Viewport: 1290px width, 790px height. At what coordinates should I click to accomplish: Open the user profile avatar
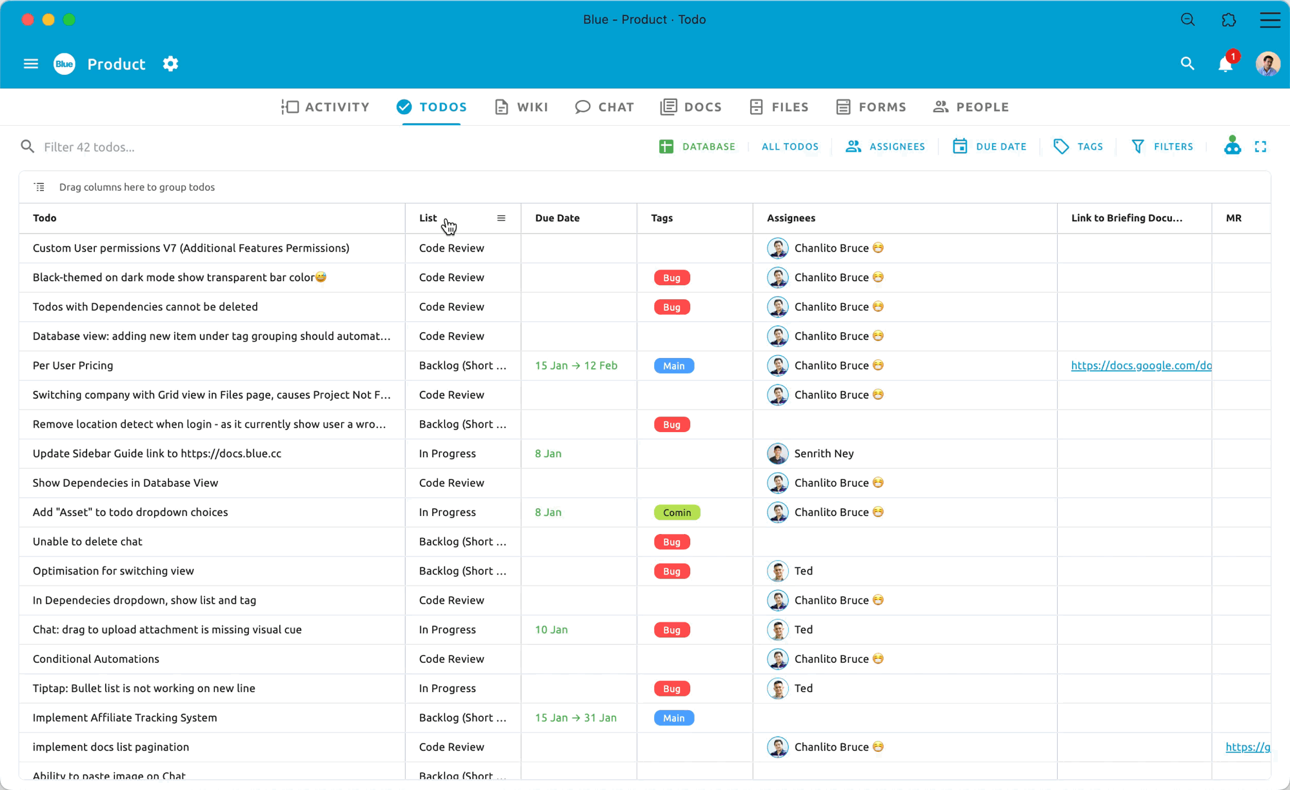(1267, 64)
